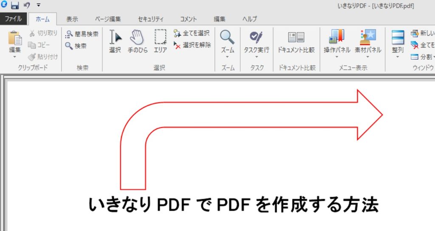Click 選択を解除 deselect
Viewport: 435px width, 231px height.
[192, 45]
